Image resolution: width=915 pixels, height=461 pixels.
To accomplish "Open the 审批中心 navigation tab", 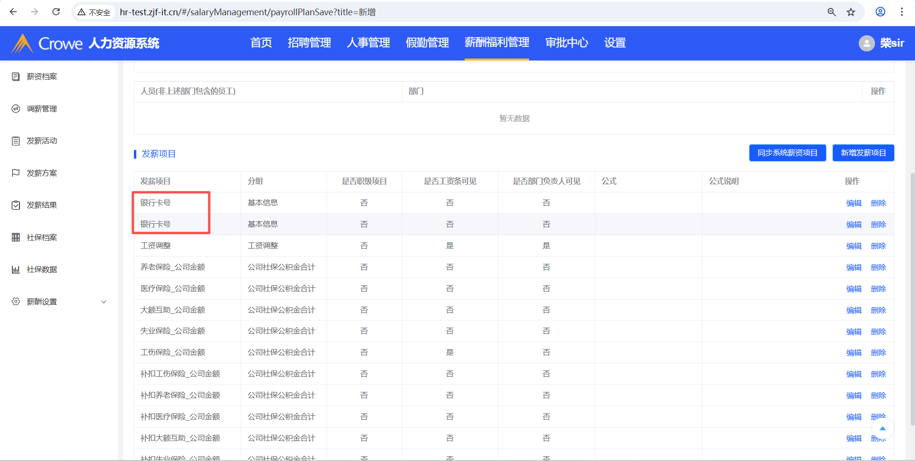I will tap(566, 43).
